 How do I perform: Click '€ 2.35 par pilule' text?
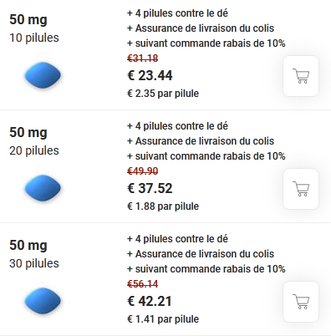[x=163, y=94]
